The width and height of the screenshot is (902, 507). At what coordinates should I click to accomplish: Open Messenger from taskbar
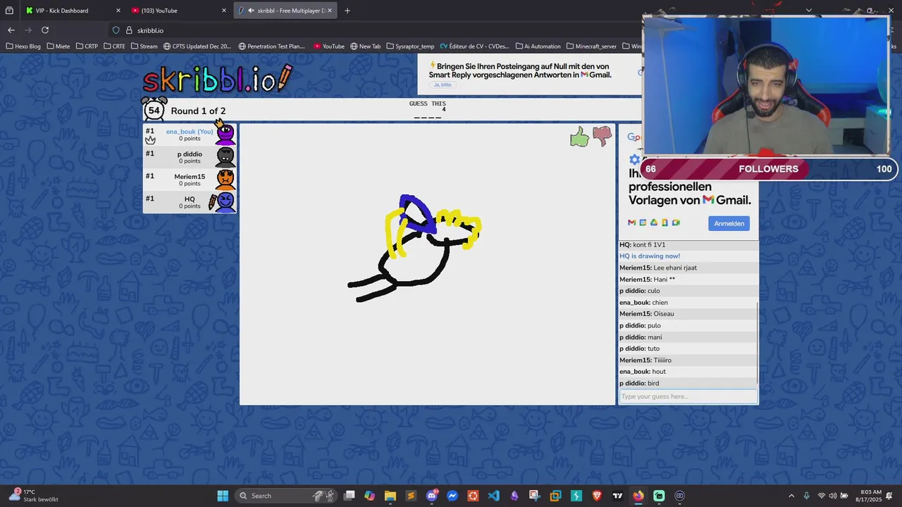tap(452, 496)
